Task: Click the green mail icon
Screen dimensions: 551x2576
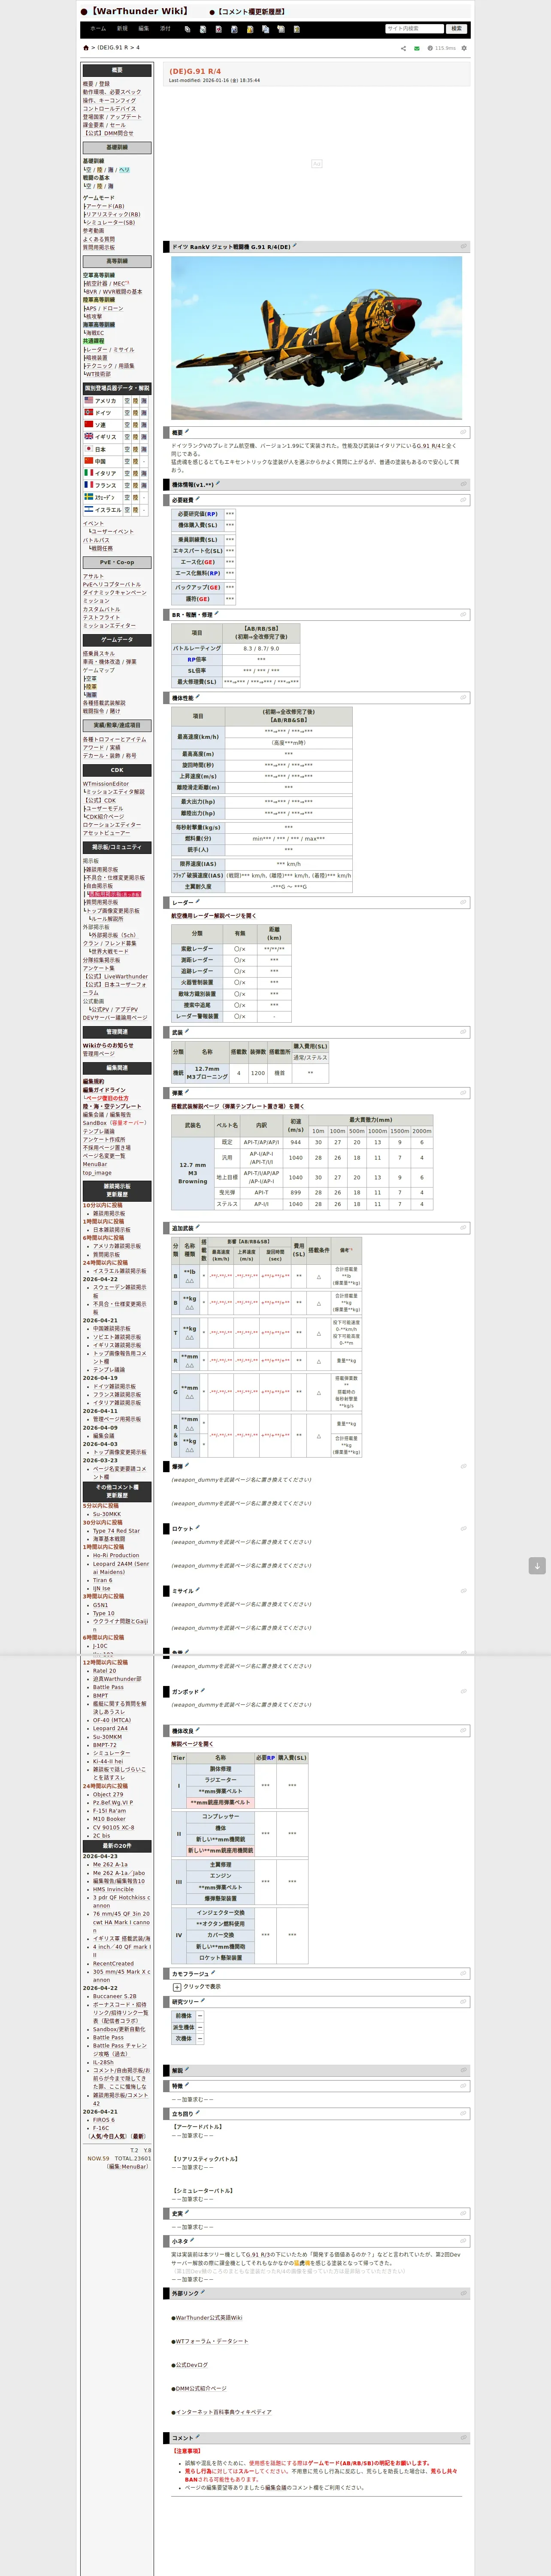Action: 417,48
